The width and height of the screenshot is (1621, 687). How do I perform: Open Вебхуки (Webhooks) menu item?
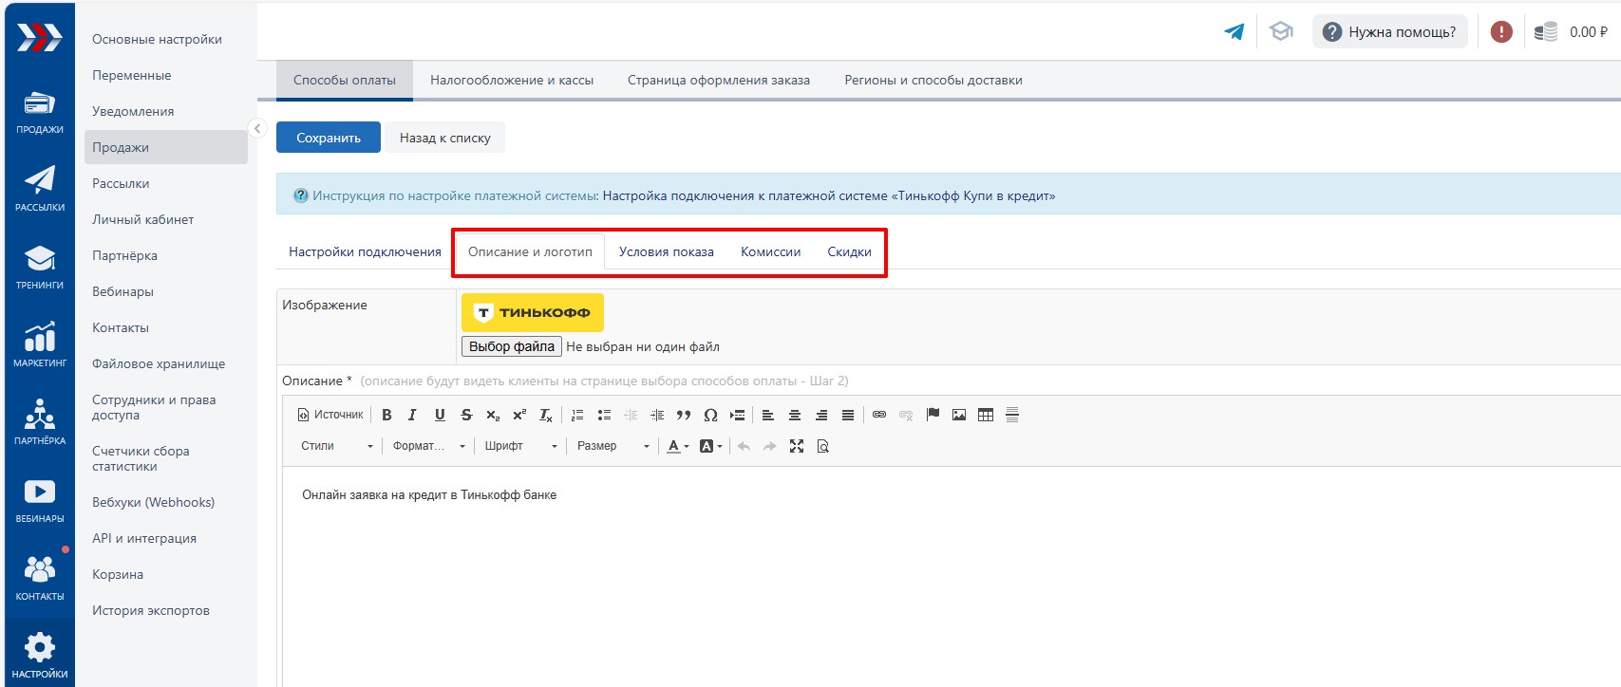point(153,502)
